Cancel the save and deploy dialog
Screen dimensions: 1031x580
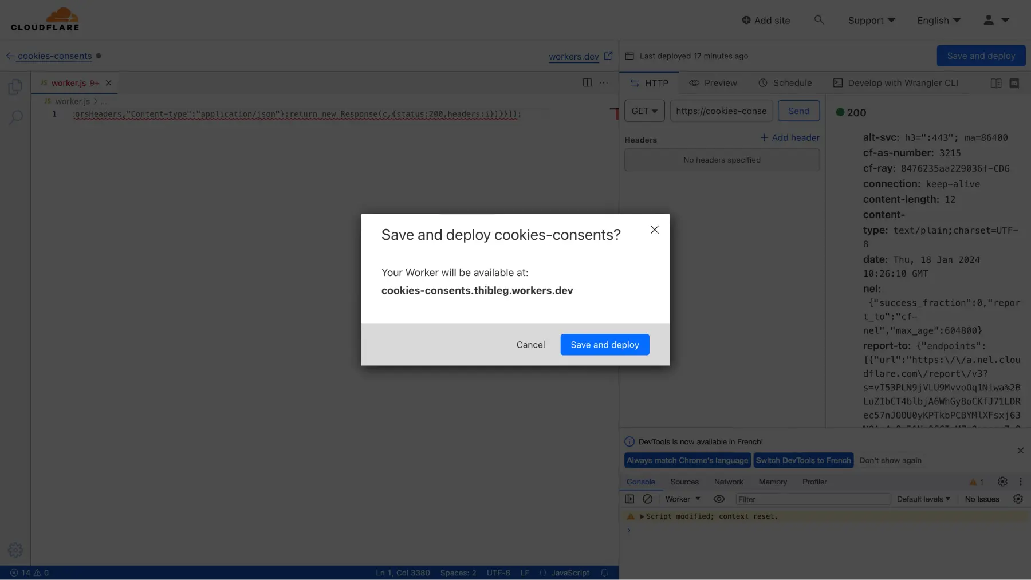tap(530, 345)
